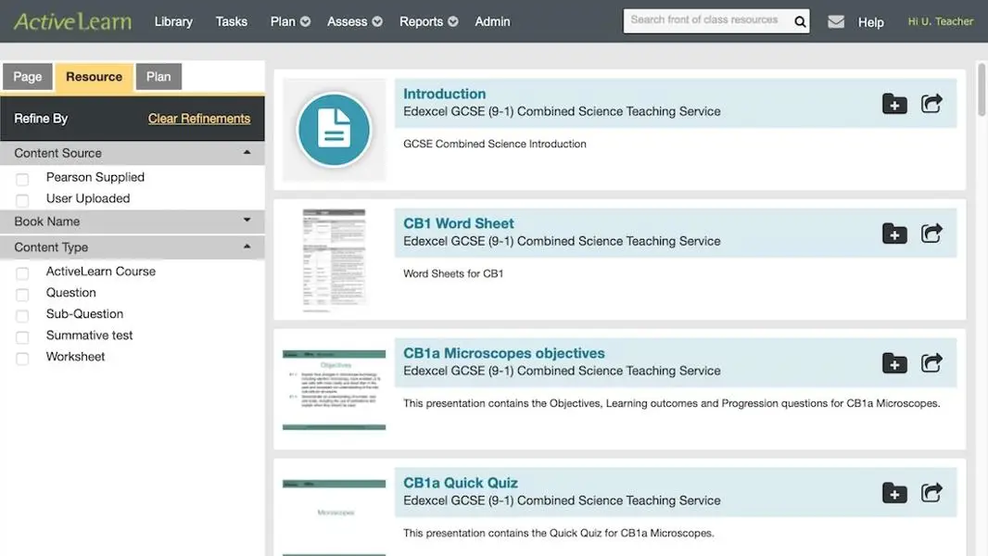Click the search magnifier icon
This screenshot has width=988, height=556.
800,22
